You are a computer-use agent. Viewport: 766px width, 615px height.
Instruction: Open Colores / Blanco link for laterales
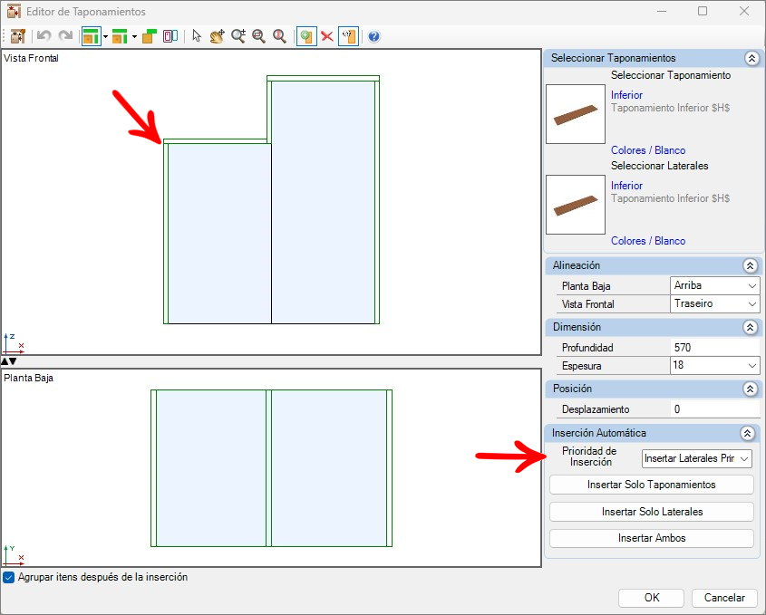pos(648,241)
